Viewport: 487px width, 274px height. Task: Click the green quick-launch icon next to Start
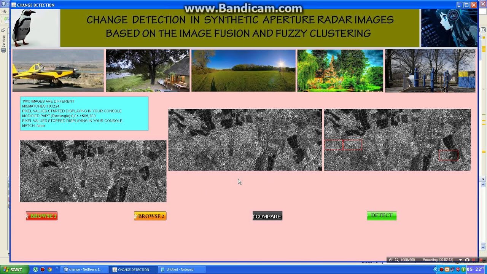point(36,269)
